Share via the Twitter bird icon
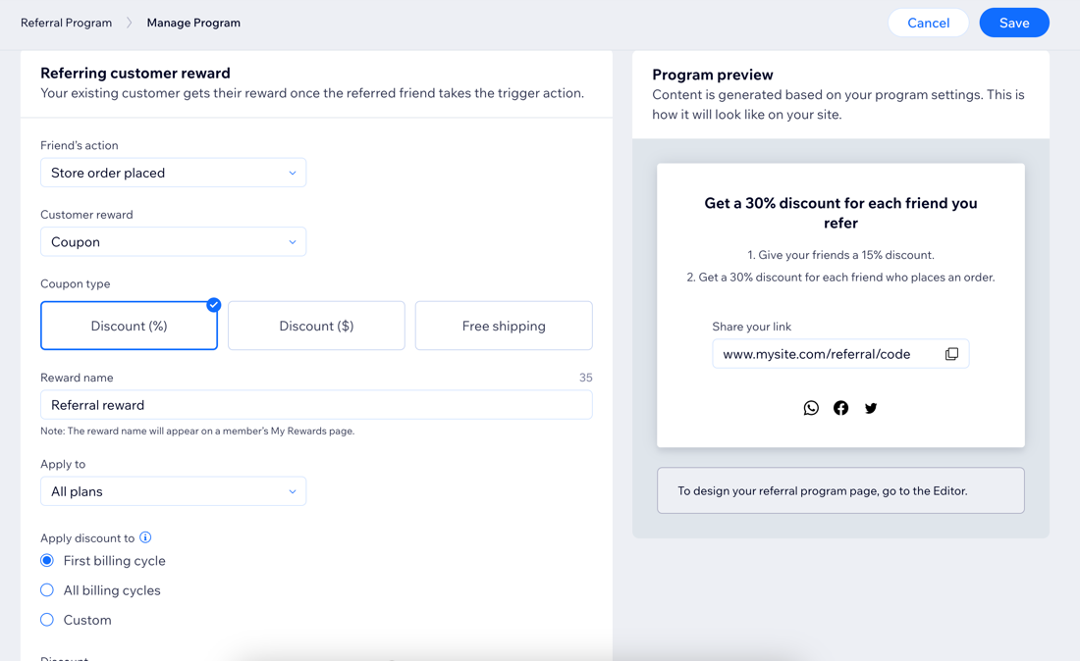The image size is (1080, 661). click(x=871, y=408)
